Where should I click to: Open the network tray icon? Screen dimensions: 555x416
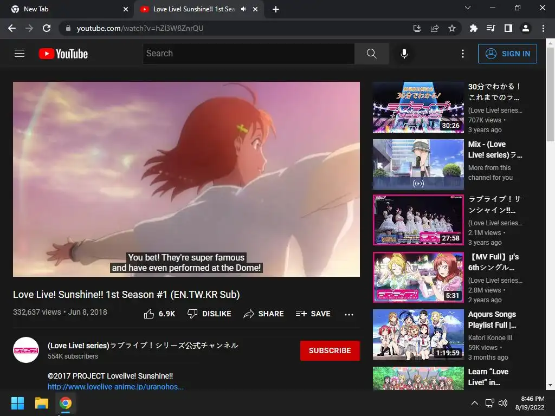pos(490,403)
